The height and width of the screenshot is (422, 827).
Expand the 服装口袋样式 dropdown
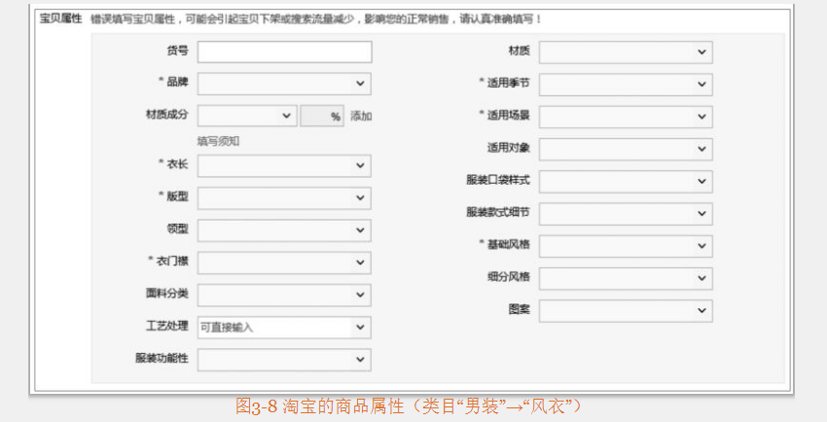coord(626,181)
